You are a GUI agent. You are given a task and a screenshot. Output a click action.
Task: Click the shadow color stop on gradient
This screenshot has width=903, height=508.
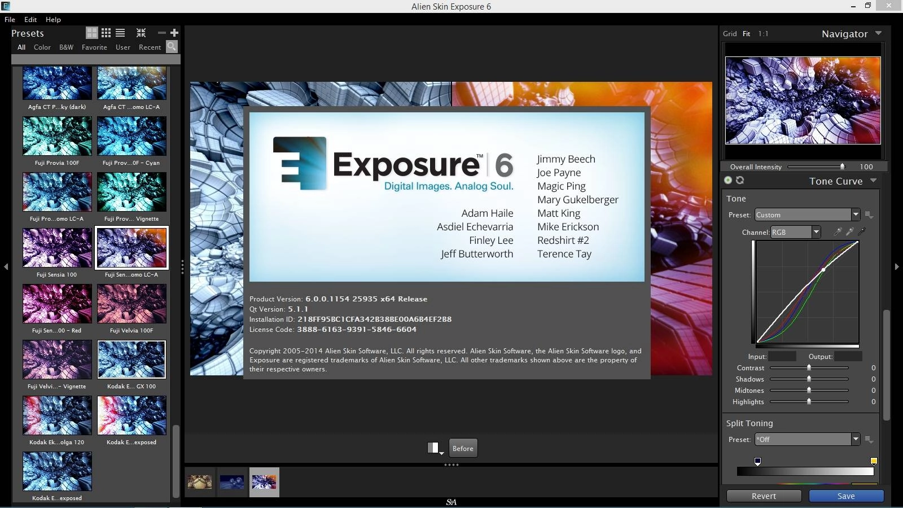click(757, 462)
